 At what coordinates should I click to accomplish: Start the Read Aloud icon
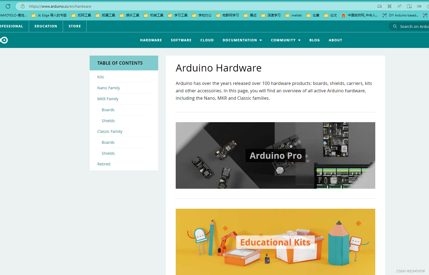point(399,6)
